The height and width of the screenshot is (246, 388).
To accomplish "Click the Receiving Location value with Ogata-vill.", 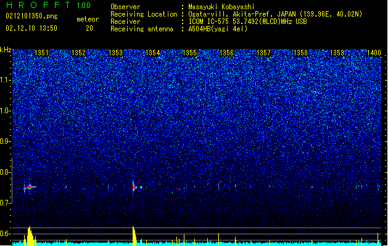I will 275,14.
